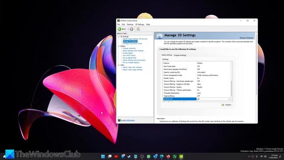Open Configure Surround, PhysX task

click(x=132, y=44)
